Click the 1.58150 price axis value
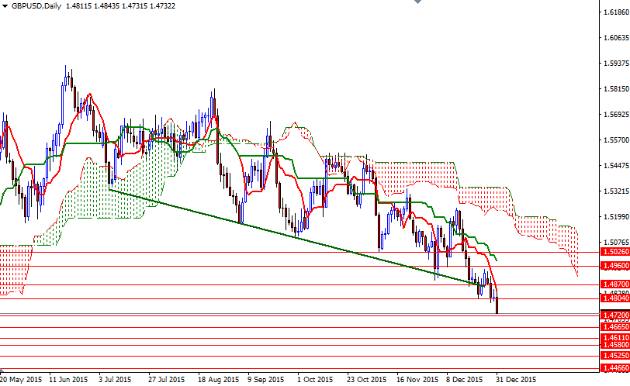The width and height of the screenshot is (630, 386). 616,88
